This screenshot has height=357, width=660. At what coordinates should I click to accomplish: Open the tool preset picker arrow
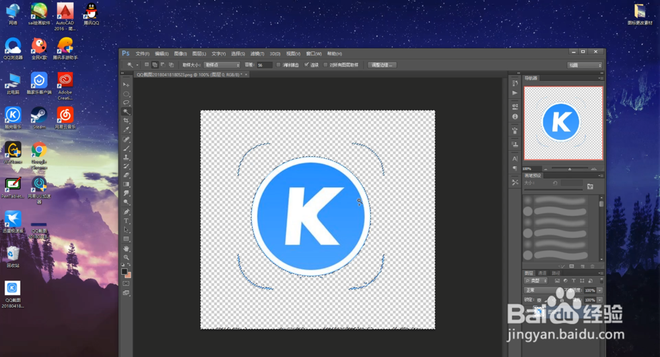[x=137, y=65]
